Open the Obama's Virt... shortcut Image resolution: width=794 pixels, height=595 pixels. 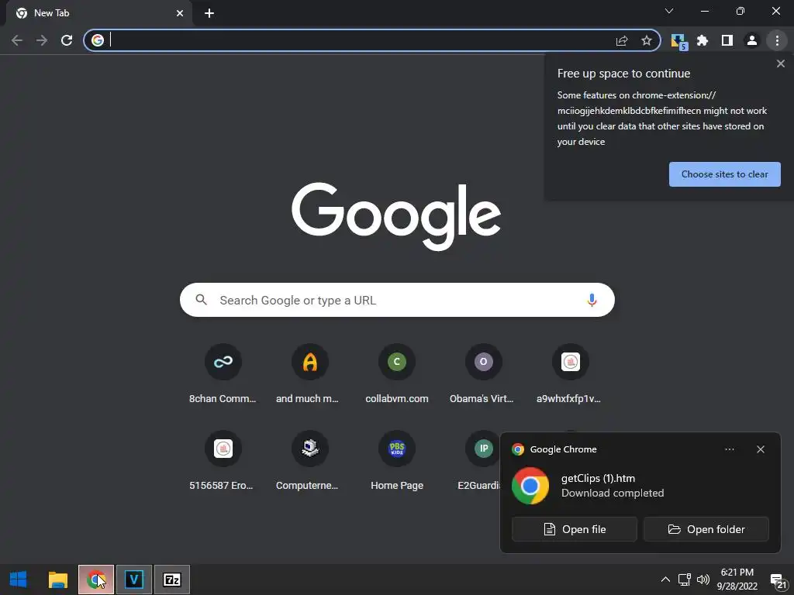coord(483,375)
